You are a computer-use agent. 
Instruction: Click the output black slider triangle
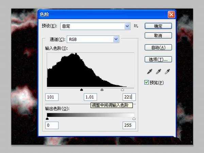47,119
